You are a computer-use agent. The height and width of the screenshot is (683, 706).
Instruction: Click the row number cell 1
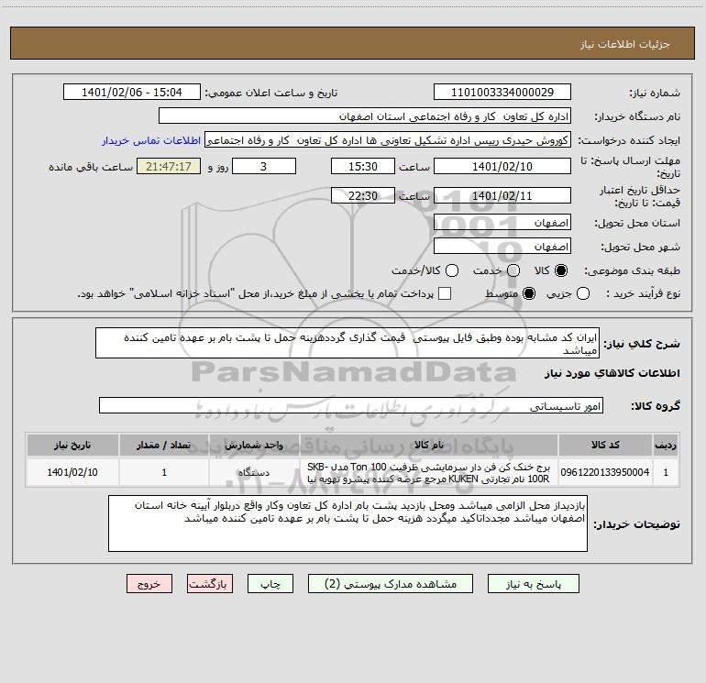[x=666, y=472]
